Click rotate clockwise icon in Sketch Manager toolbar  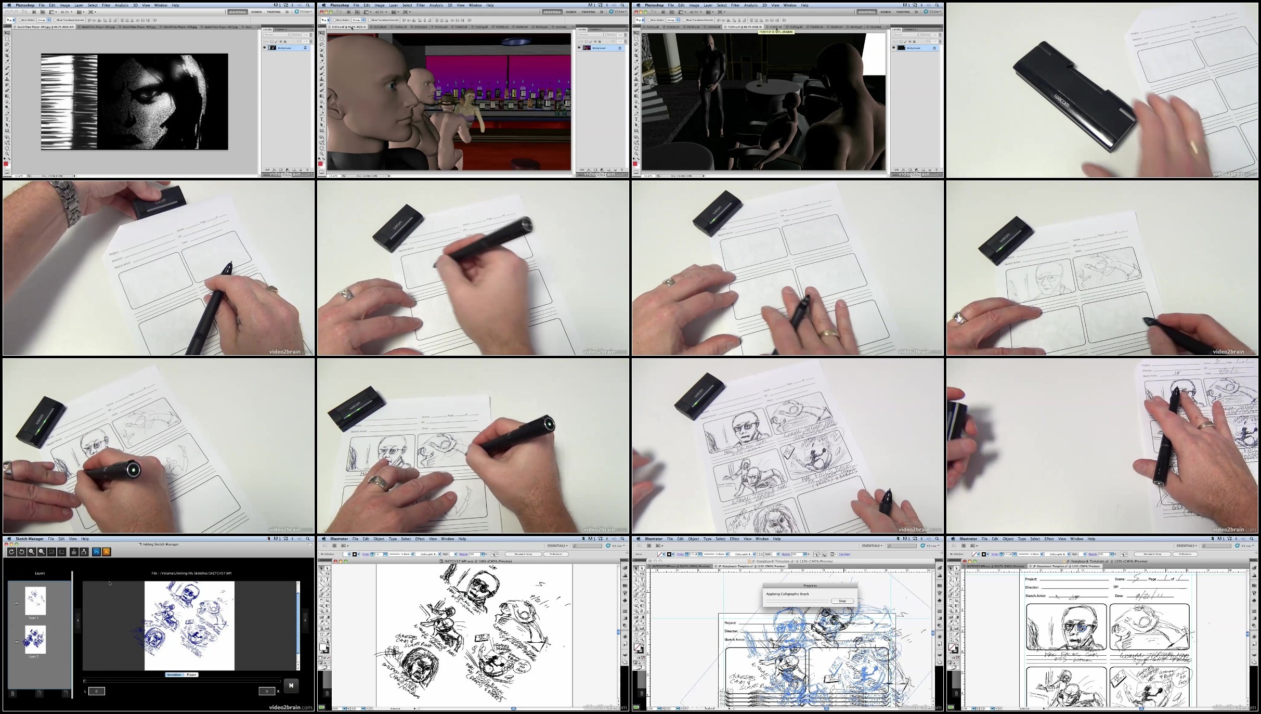(12, 552)
